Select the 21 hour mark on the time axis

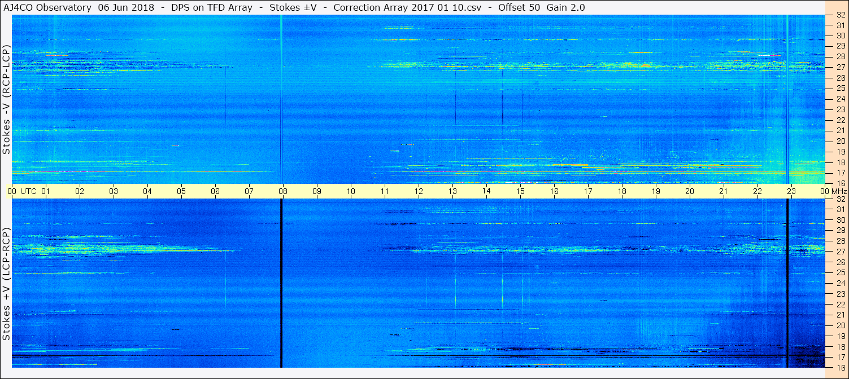[724, 191]
